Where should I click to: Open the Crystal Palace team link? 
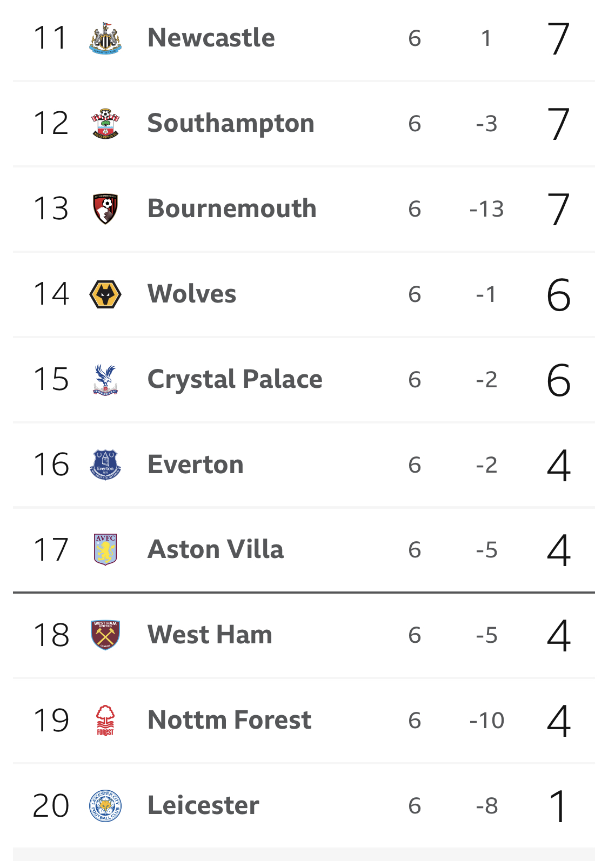point(235,379)
